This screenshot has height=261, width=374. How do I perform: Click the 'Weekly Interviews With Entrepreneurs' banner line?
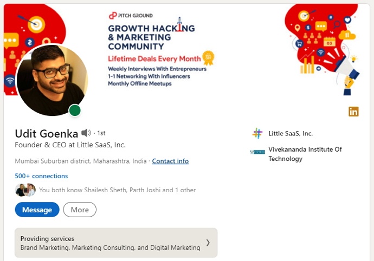157,69
